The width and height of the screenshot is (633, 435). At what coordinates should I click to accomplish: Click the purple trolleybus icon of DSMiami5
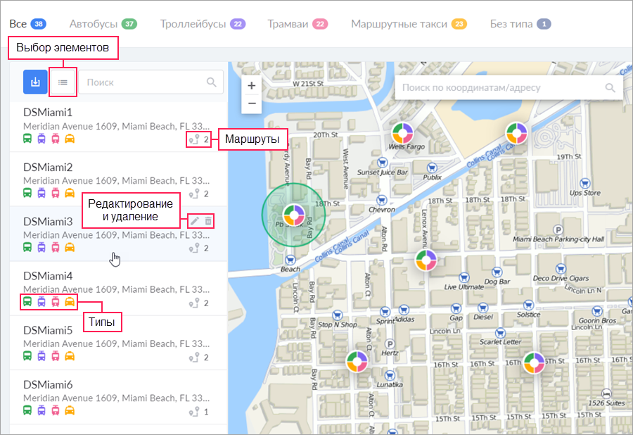41,356
